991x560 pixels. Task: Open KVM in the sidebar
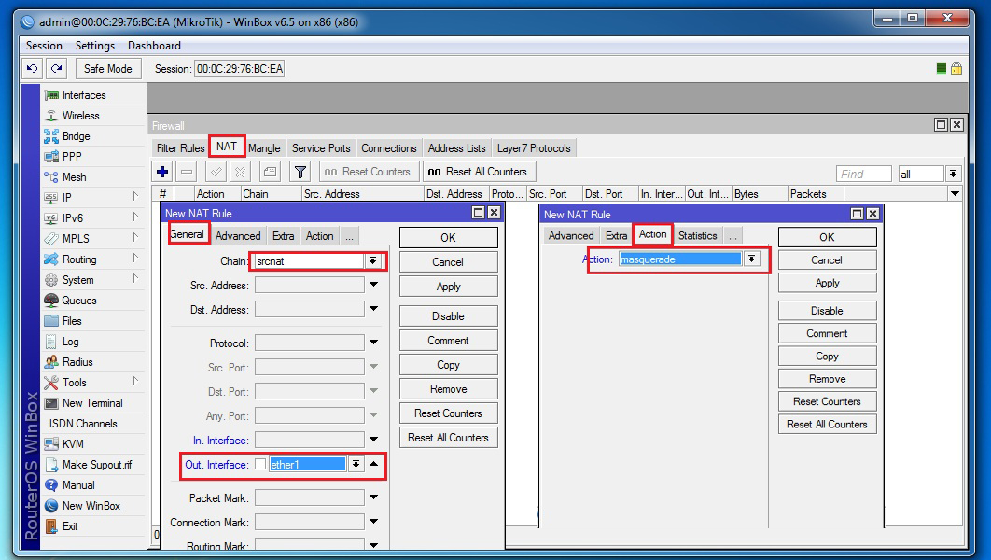coord(73,443)
